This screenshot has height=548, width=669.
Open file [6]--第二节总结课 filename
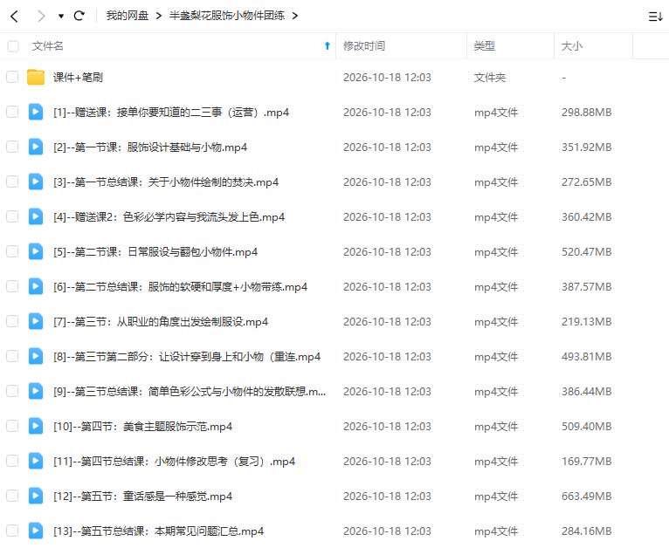(x=180, y=287)
